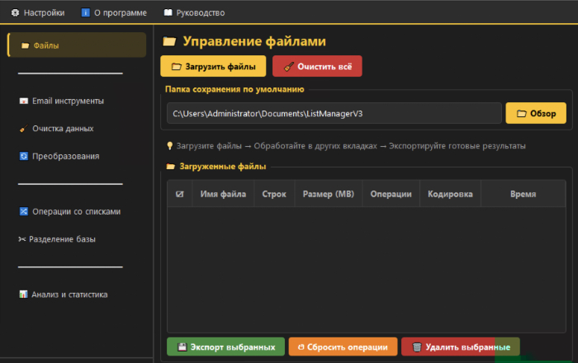578x363 pixels.
Task: Click the info icon beside О программе
Action: (85, 13)
